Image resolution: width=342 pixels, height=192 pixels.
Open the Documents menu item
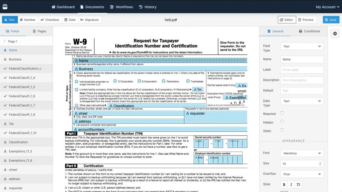pos(92,7)
